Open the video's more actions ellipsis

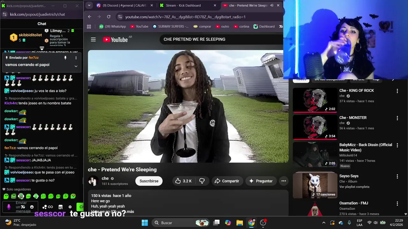click(283, 181)
